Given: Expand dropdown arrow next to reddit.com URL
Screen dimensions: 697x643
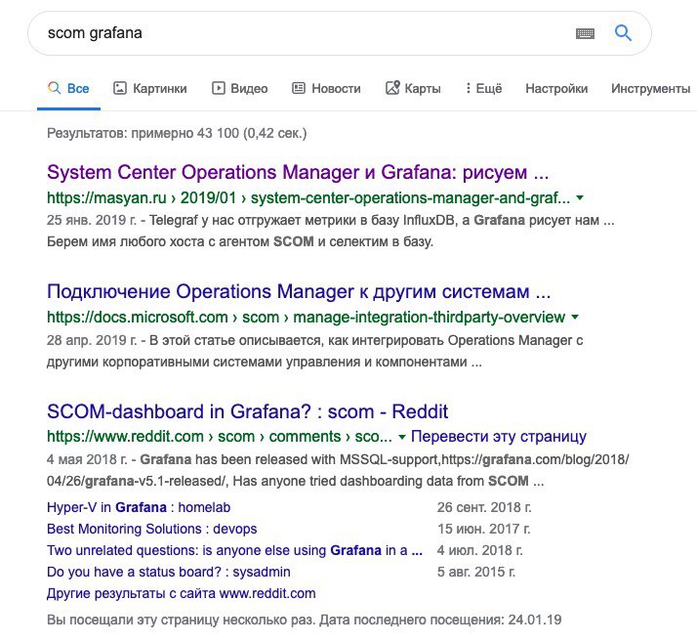Looking at the screenshot, I should (402, 437).
